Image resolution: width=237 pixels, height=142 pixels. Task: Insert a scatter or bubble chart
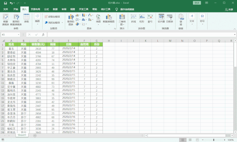pos(84,24)
